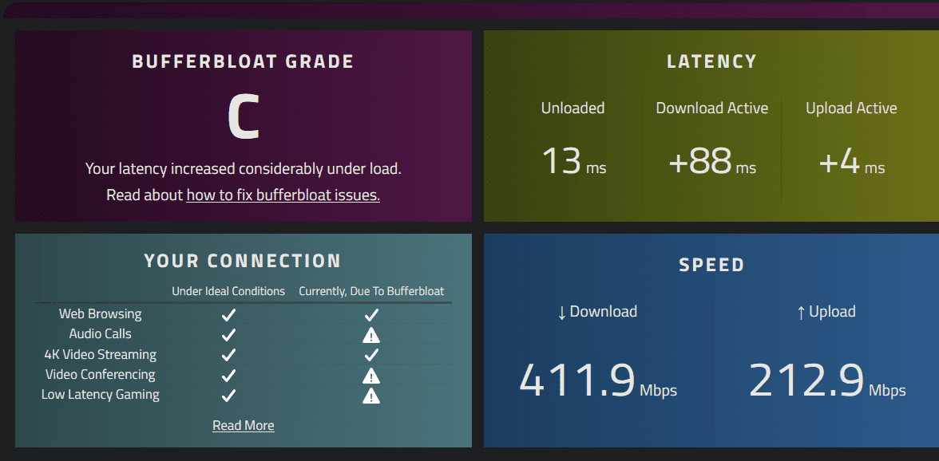
Task: Click the Low Latency Gaming warning triangle
Action: tap(371, 396)
